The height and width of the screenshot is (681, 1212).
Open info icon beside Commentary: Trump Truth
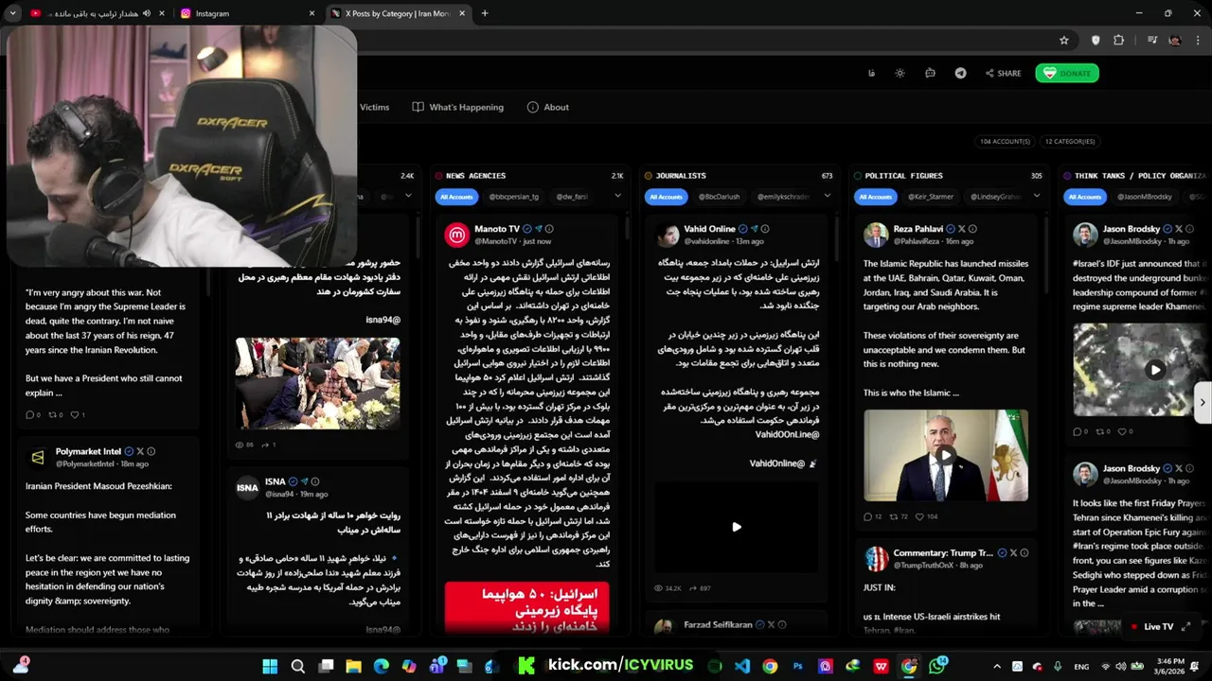pyautogui.click(x=1025, y=552)
